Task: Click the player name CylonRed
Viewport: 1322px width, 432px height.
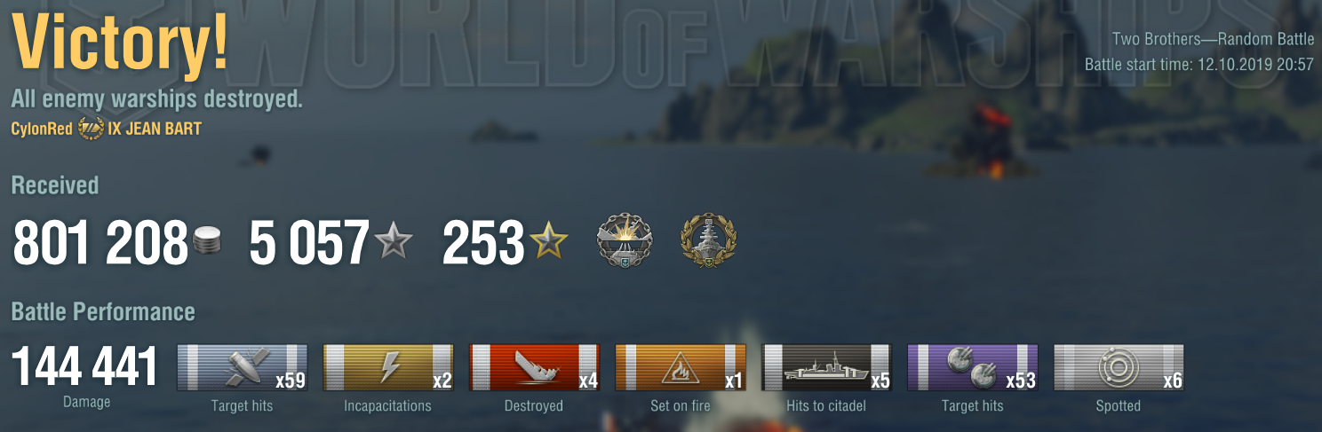Action: click(x=42, y=130)
